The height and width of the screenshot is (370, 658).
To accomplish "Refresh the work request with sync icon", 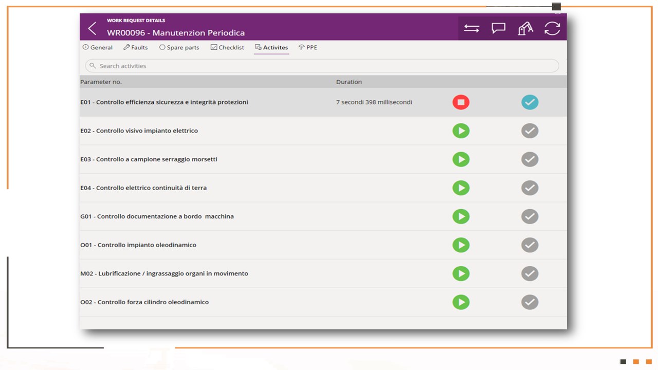I will click(552, 28).
